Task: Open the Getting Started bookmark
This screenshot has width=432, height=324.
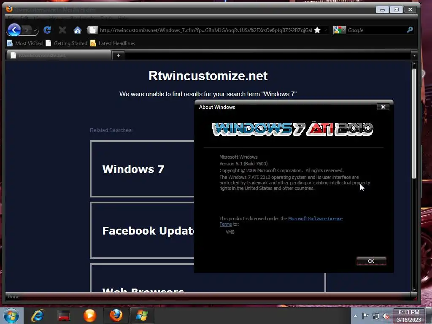Action: tap(66, 43)
